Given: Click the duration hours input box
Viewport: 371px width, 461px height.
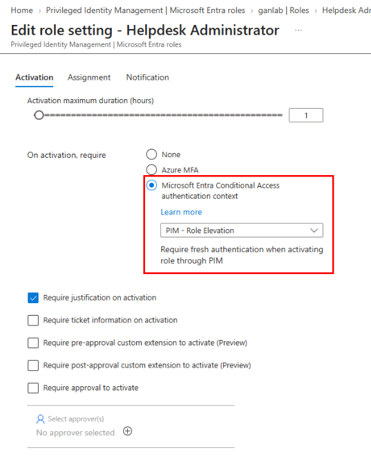Looking at the screenshot, I should tap(306, 115).
